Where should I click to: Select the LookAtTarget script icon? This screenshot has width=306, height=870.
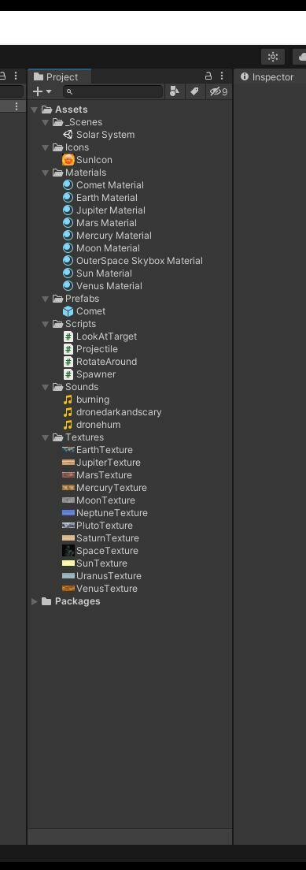pos(68,336)
